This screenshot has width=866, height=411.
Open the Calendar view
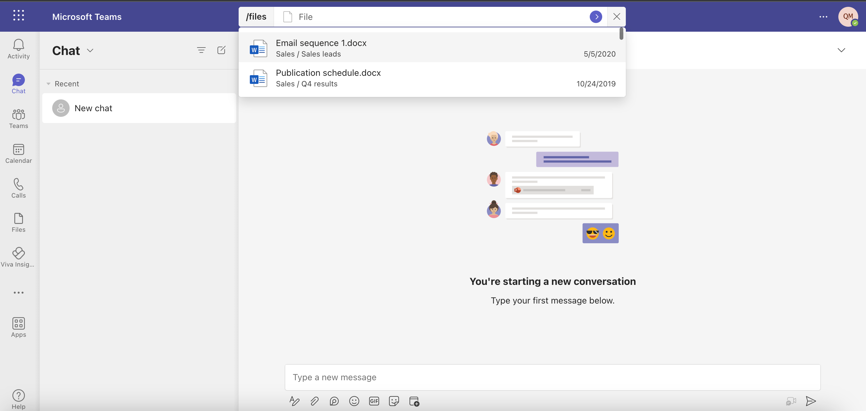[x=19, y=153]
